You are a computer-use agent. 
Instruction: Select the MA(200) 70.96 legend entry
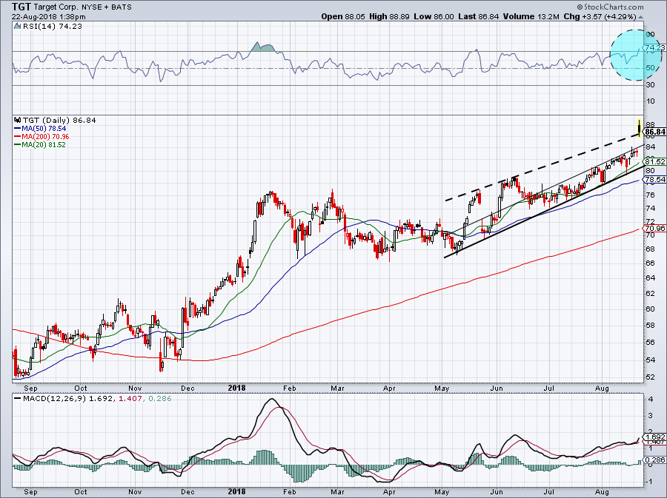pos(42,137)
